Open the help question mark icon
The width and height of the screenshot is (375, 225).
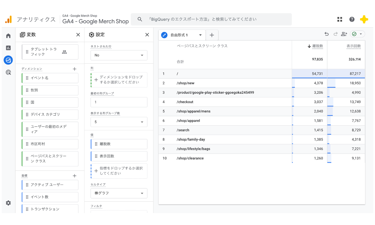click(x=352, y=19)
